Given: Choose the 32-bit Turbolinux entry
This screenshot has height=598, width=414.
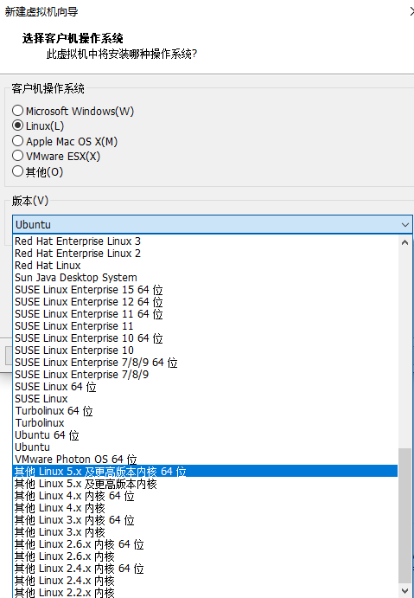Looking at the screenshot, I should (x=205, y=423).
